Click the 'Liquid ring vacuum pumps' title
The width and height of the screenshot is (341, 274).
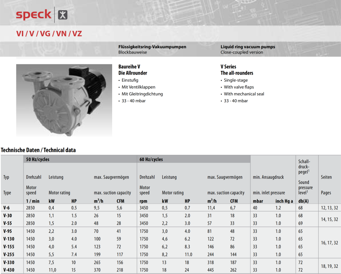(x=247, y=47)
